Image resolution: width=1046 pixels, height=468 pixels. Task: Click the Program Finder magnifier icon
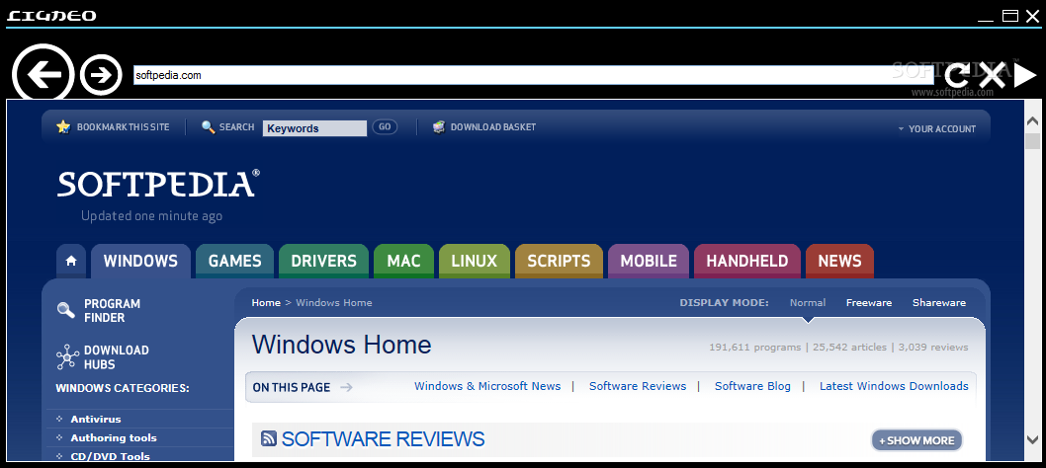(66, 310)
